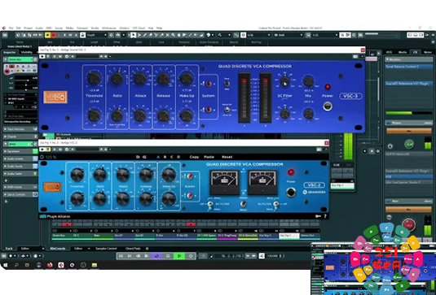Open the Transport menu
This screenshot has height=295, width=436.
pos(82,28)
